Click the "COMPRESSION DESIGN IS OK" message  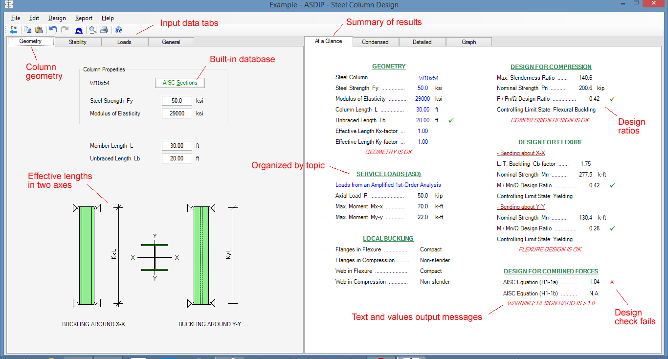pos(550,120)
